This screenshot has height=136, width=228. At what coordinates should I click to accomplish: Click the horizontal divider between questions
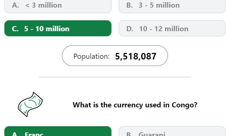click(115, 77)
